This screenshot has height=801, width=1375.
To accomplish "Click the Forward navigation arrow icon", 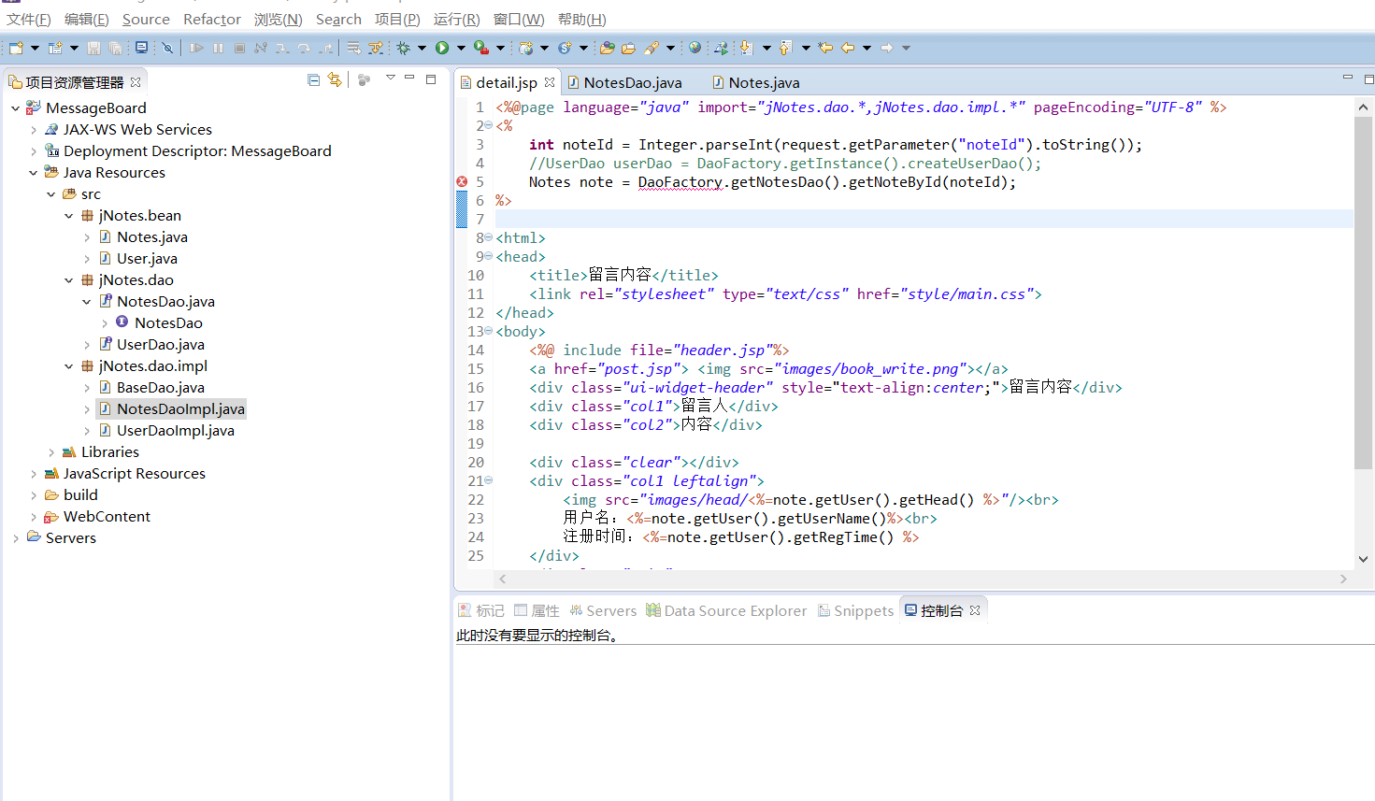I will 886,48.
